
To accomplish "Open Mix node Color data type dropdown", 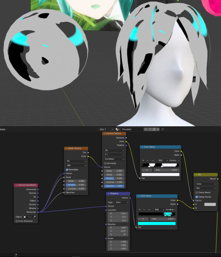I will (206, 184).
